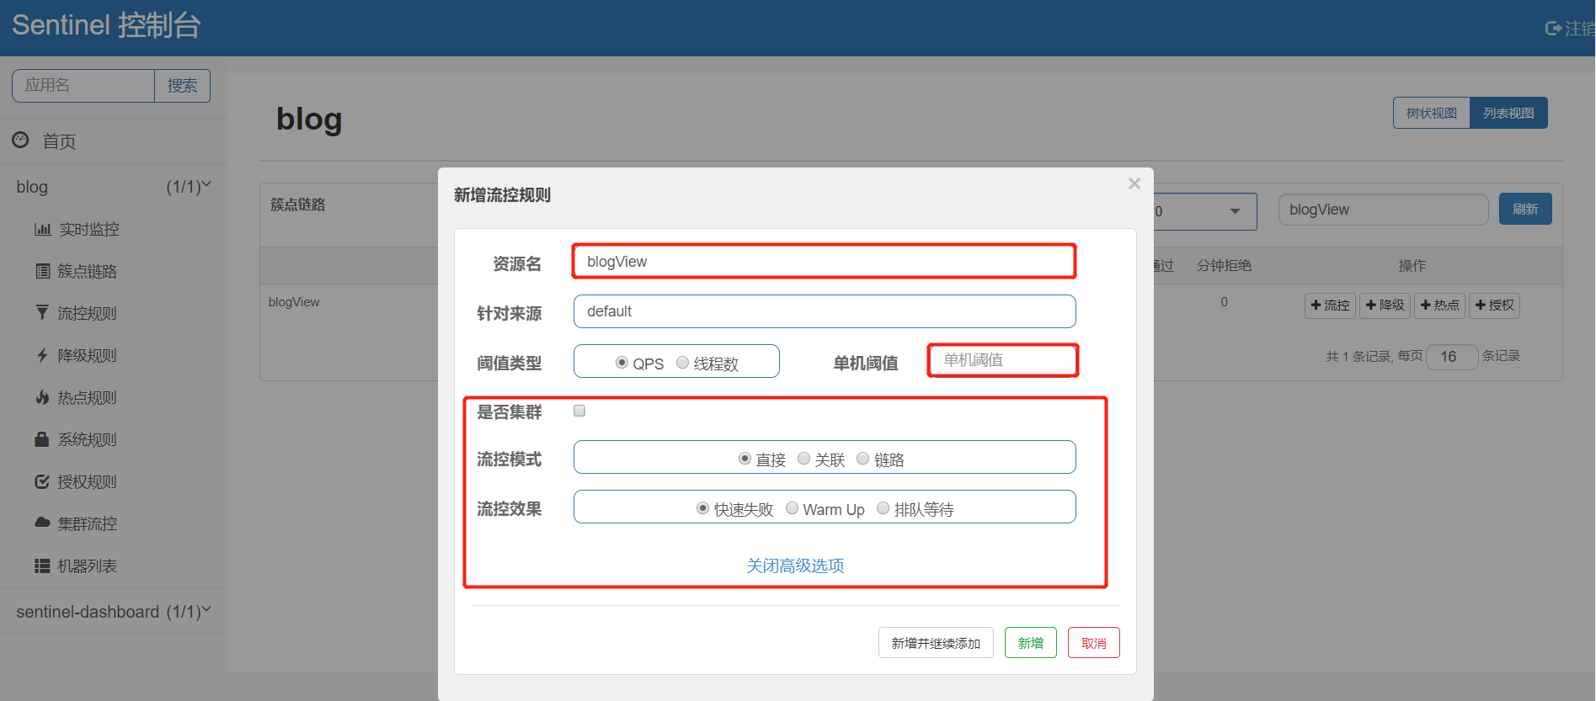Click +降级 button in blogView row
Screen dimensions: 1596x701
click(1385, 305)
